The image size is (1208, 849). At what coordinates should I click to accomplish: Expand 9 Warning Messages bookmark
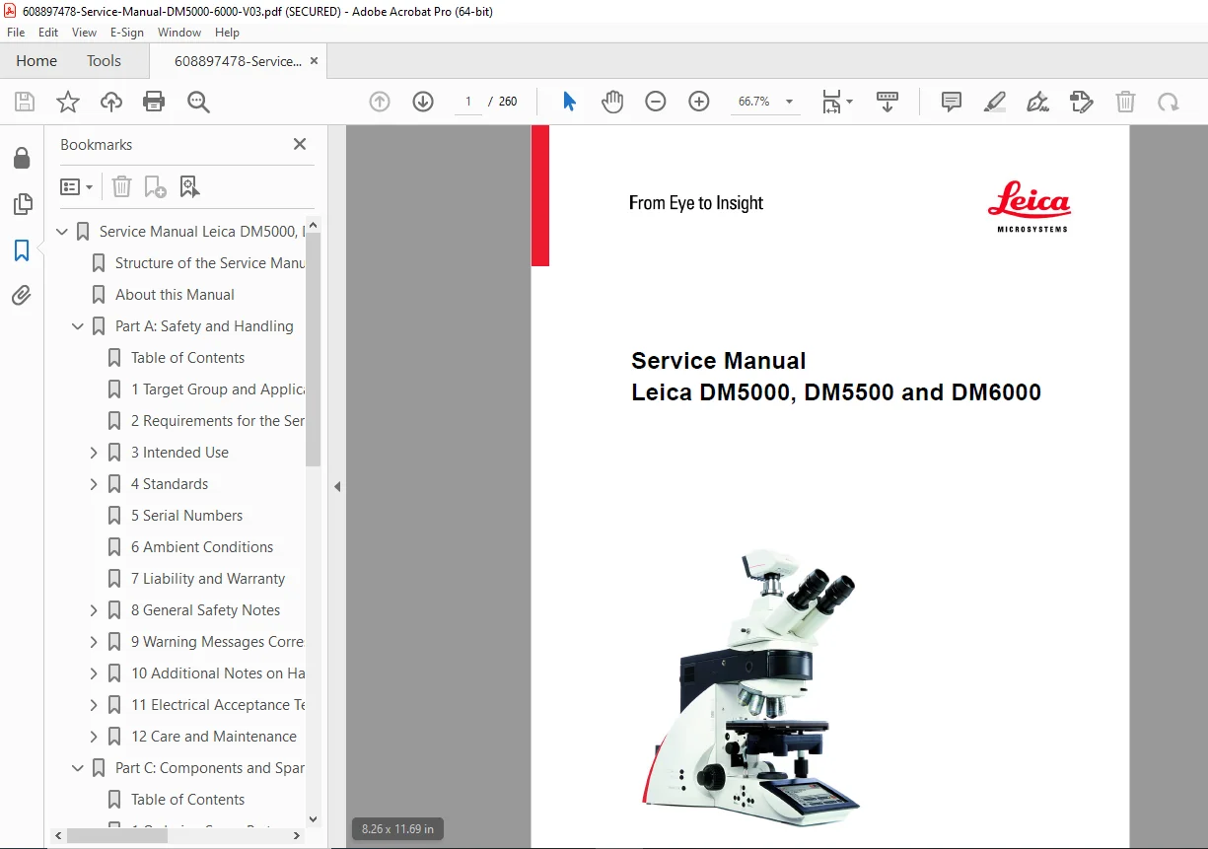(94, 642)
